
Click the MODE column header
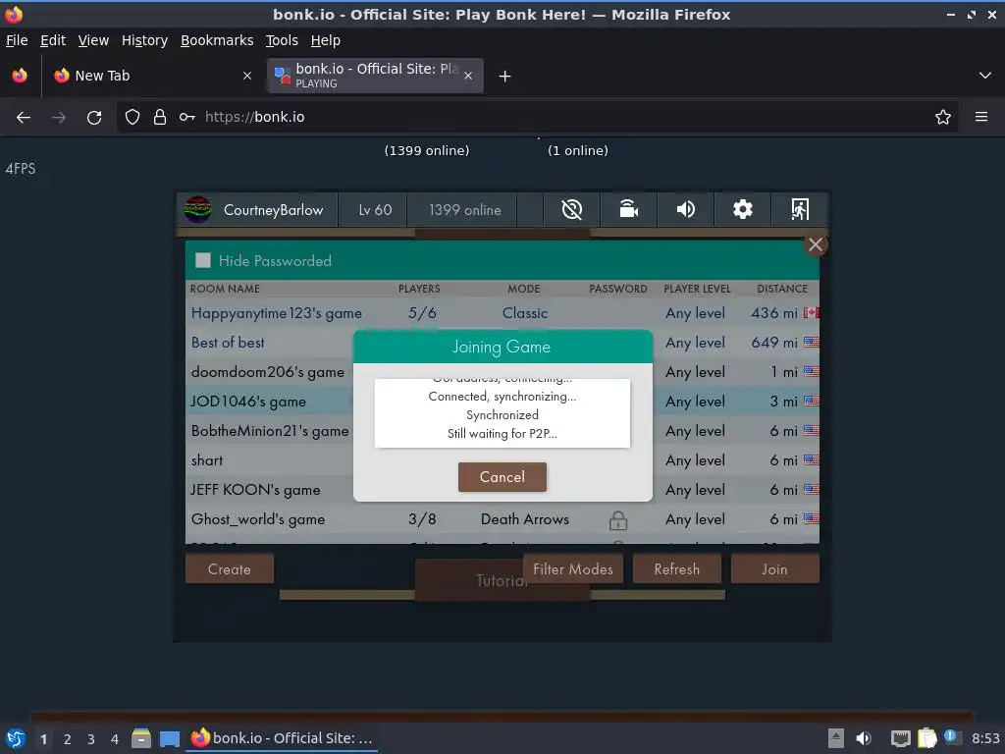point(524,289)
